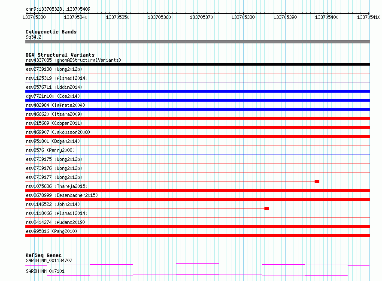
Task: Open the first Wong2012b variant esv2739138
Action: pos(54,69)
